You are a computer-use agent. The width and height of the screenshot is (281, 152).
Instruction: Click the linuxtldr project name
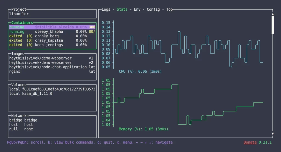[x=19, y=14]
